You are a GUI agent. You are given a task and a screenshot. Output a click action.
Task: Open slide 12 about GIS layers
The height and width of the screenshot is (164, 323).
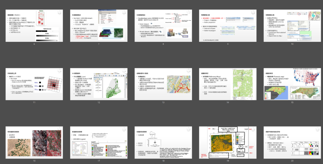[99, 84]
